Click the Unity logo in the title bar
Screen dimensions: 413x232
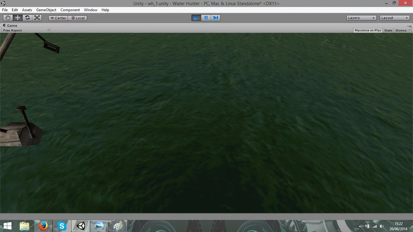3,3
